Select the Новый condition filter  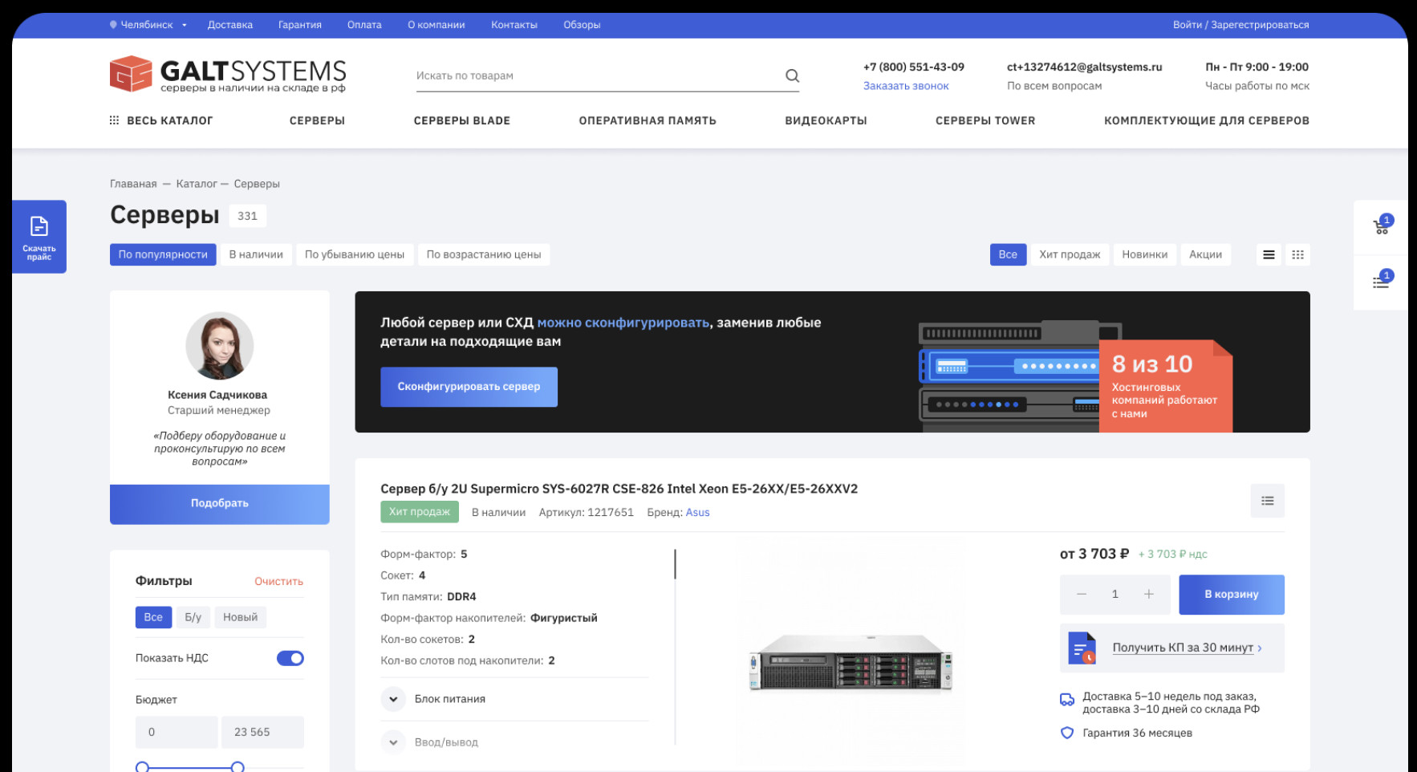[x=240, y=617]
